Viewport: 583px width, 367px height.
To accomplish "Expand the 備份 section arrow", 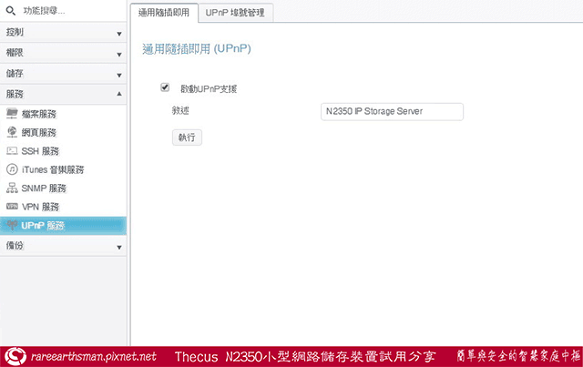I will [x=119, y=248].
